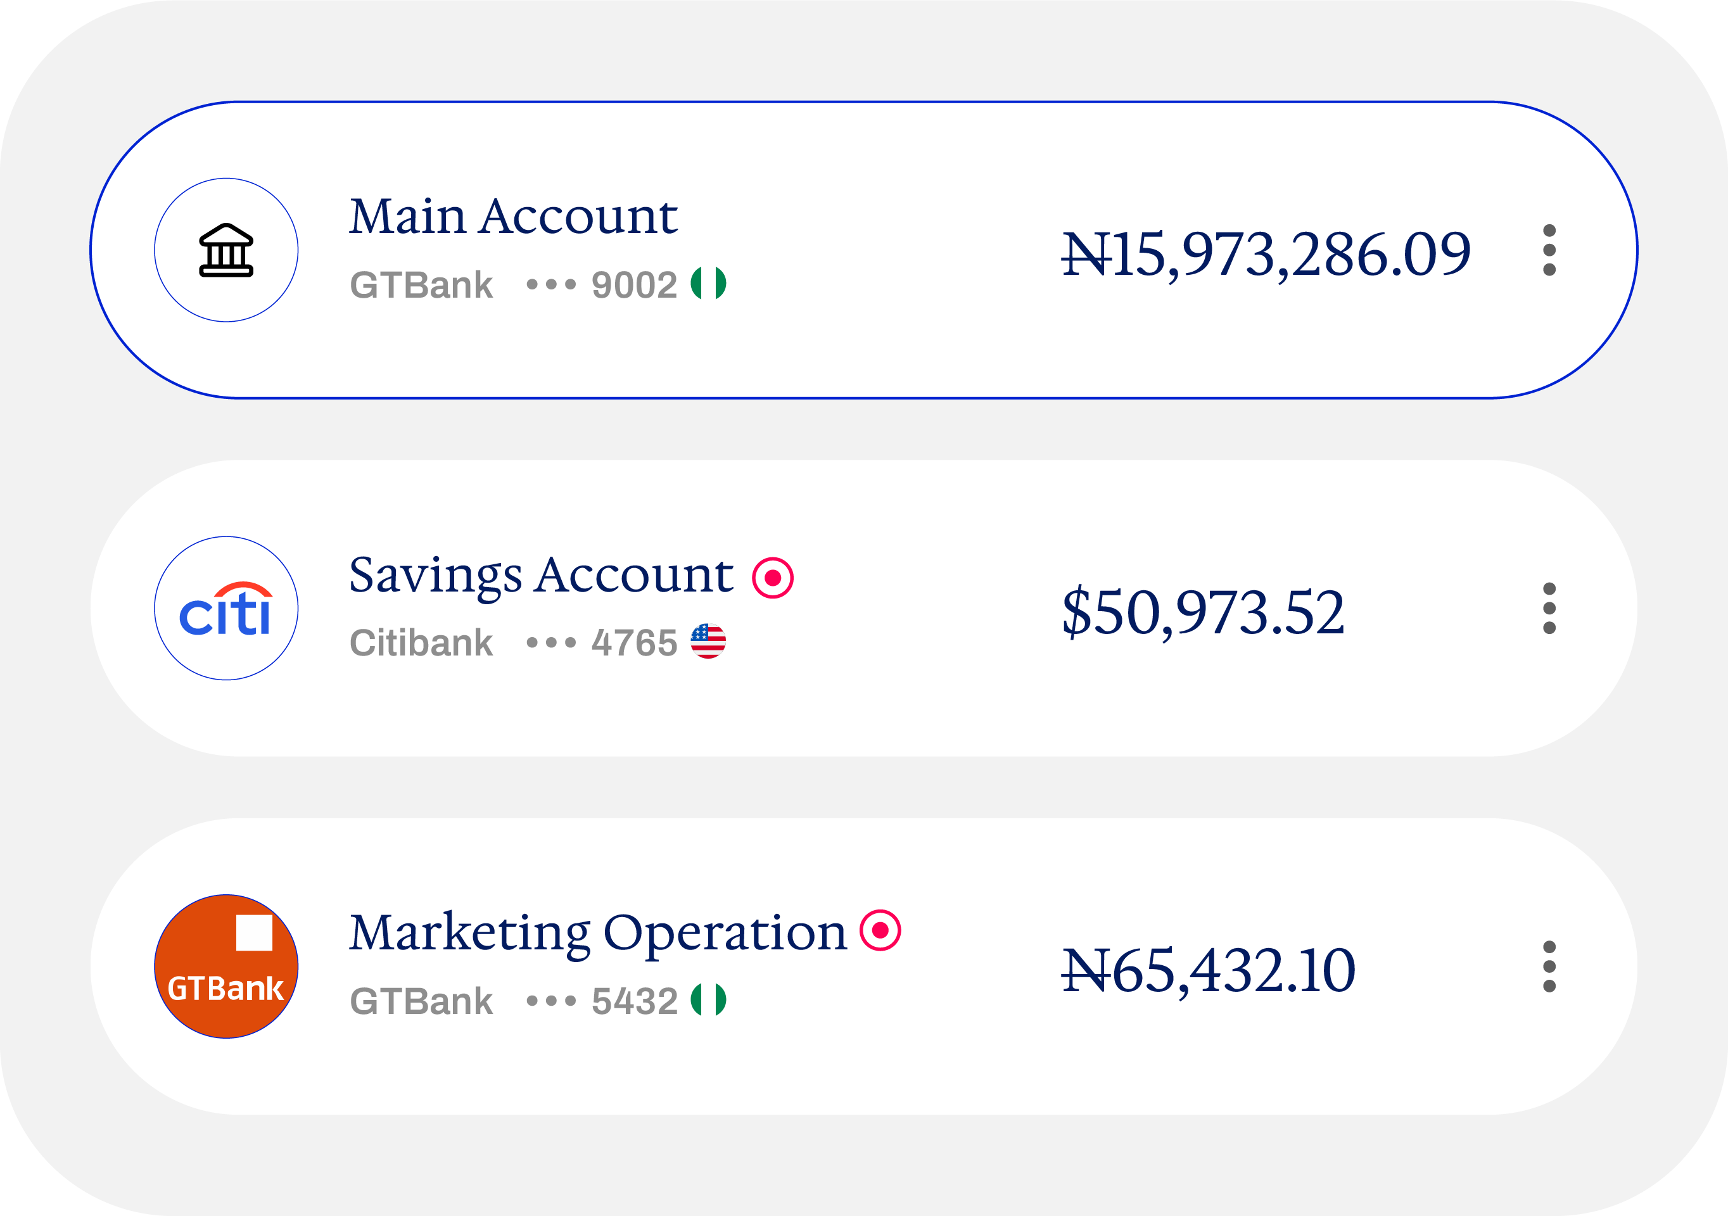Click the Nigerian flag beside 9002
1728x1216 pixels.
click(x=708, y=283)
